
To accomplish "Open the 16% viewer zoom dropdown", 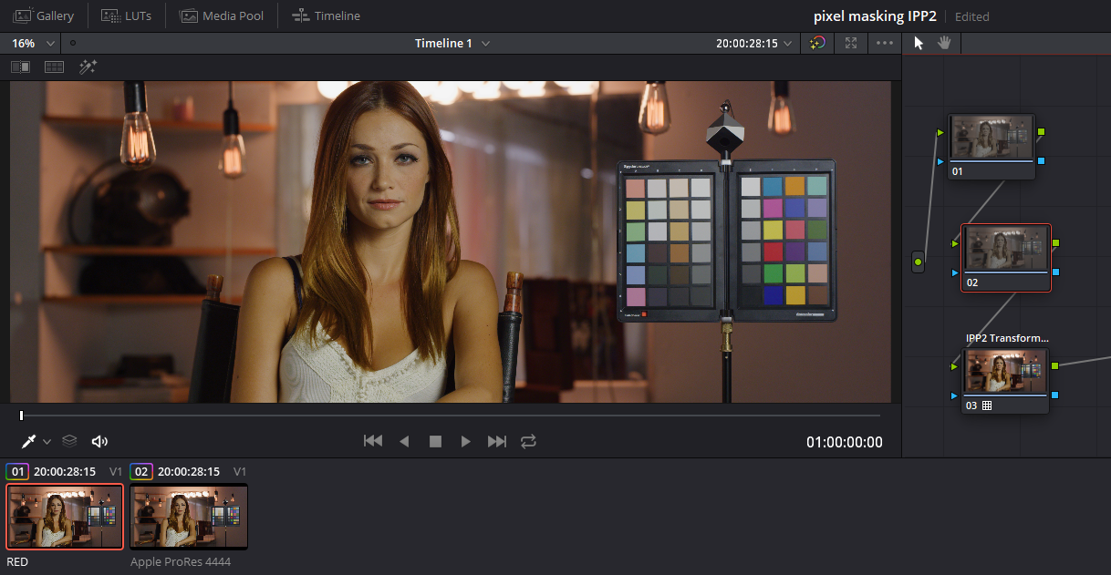I will [x=34, y=43].
